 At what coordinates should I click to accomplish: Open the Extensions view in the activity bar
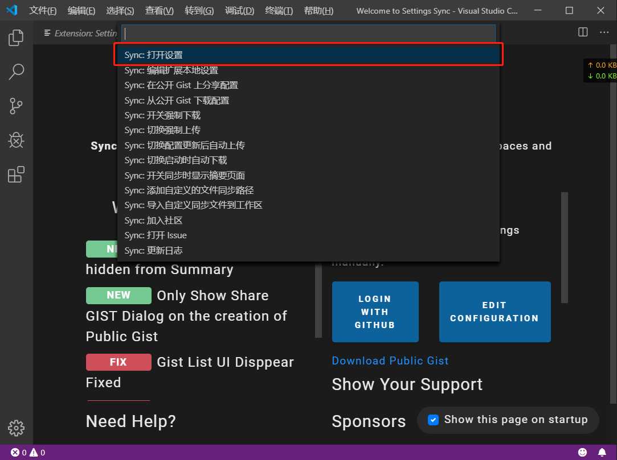pyautogui.click(x=16, y=174)
